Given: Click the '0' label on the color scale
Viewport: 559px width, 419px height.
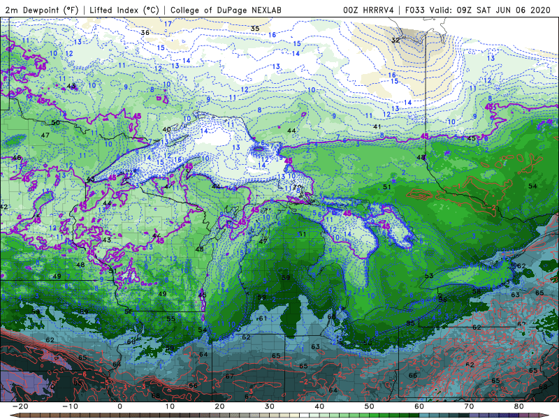Looking at the screenshot, I should pyautogui.click(x=119, y=406).
